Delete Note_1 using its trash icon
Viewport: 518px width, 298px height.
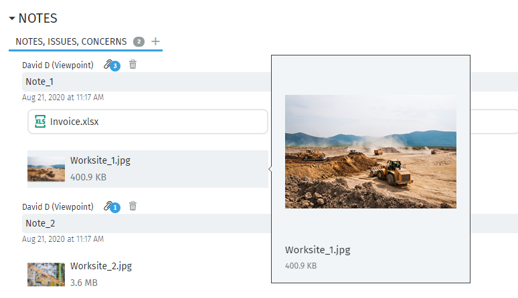pos(133,64)
